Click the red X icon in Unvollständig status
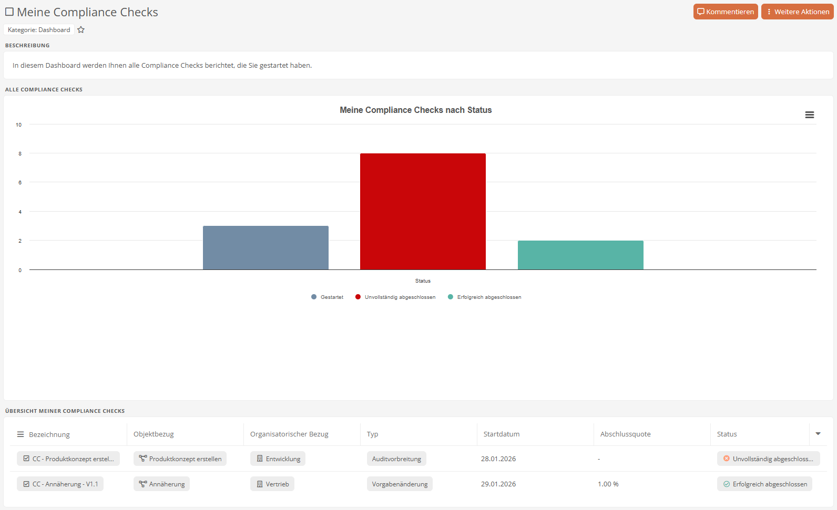The image size is (837, 510). pos(727,459)
